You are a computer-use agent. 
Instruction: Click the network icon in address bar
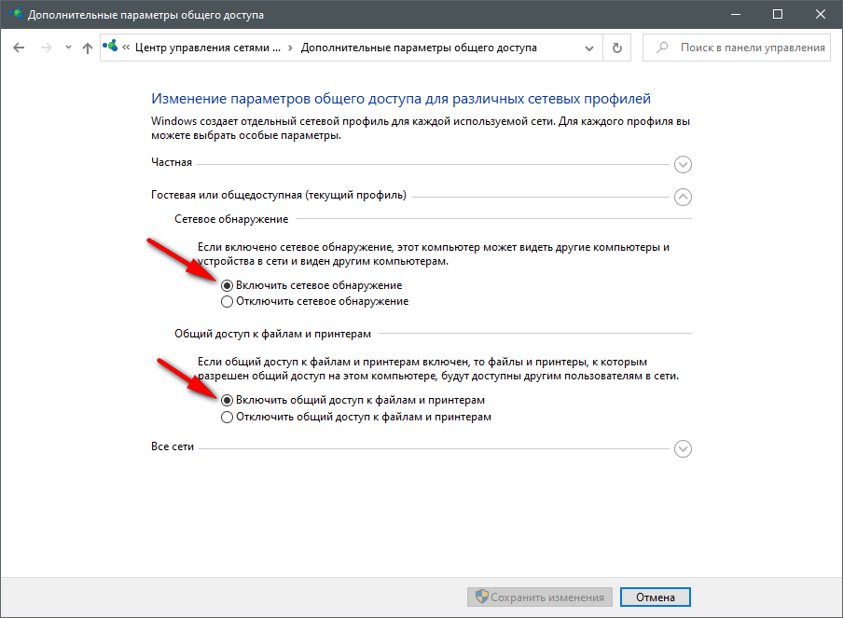[112, 48]
